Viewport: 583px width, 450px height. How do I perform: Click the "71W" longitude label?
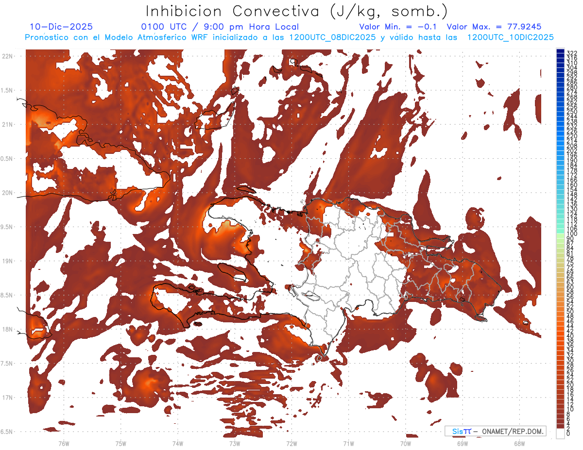click(348, 443)
